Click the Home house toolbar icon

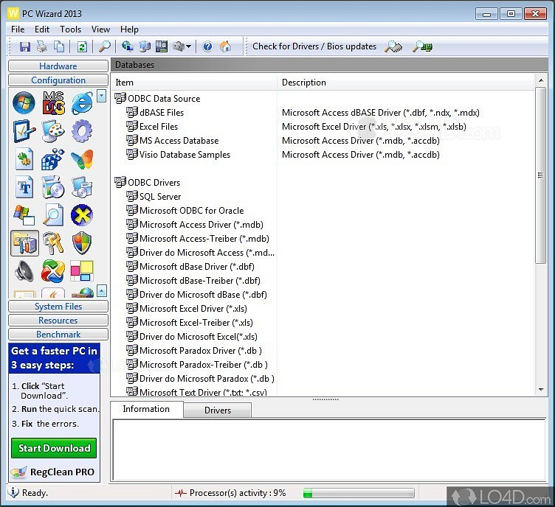[x=226, y=46]
